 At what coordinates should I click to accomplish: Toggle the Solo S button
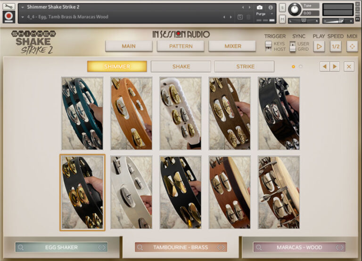(282, 8)
